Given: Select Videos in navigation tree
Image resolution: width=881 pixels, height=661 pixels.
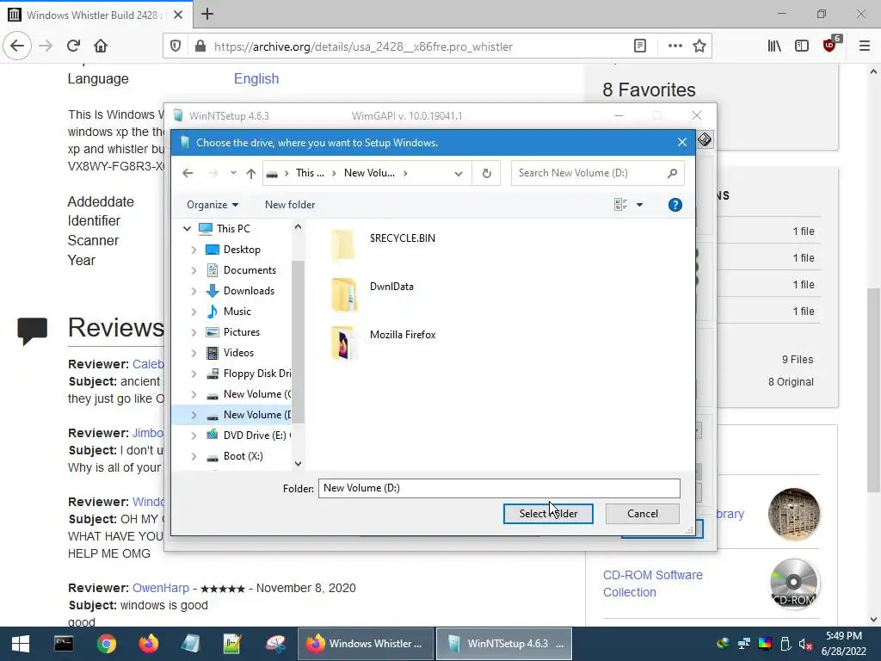Looking at the screenshot, I should 238,352.
